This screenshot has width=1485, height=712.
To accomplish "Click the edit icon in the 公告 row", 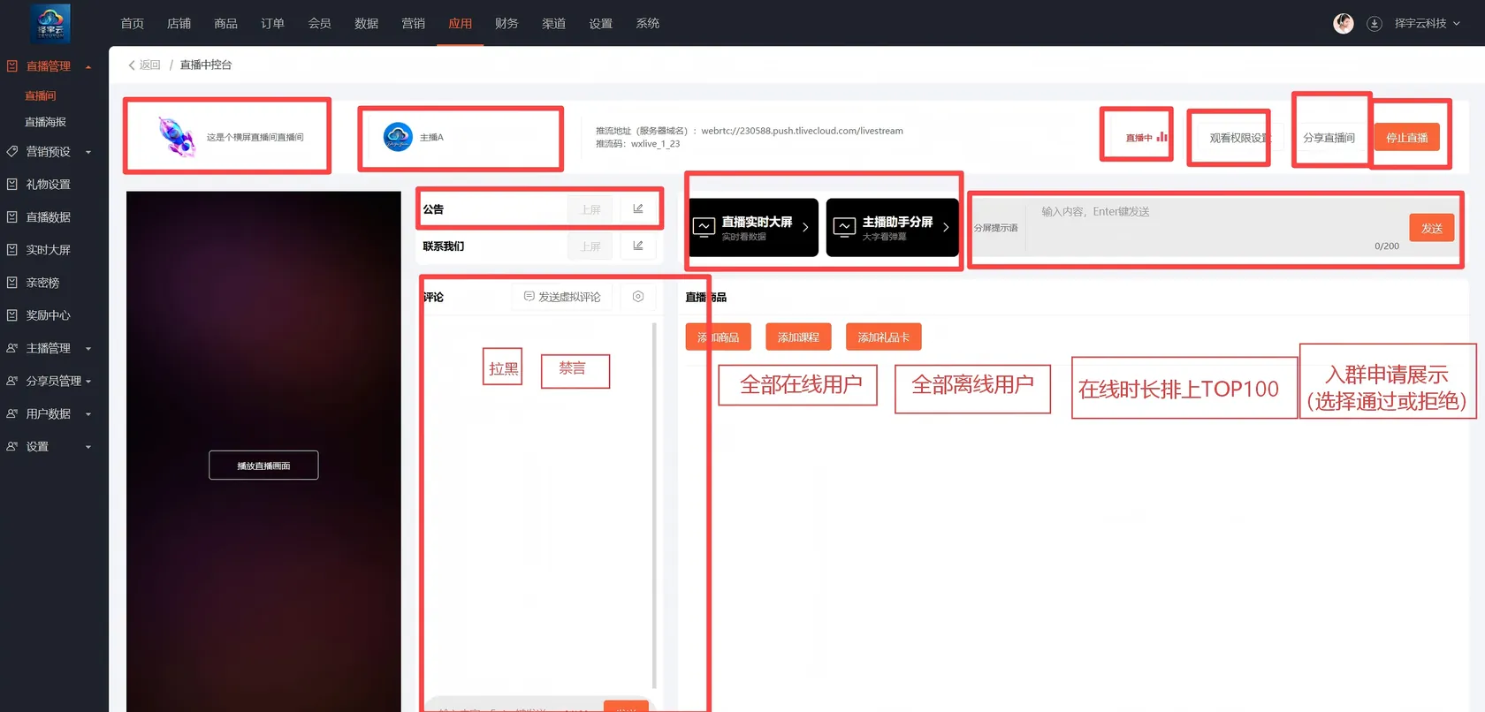I will [638, 209].
